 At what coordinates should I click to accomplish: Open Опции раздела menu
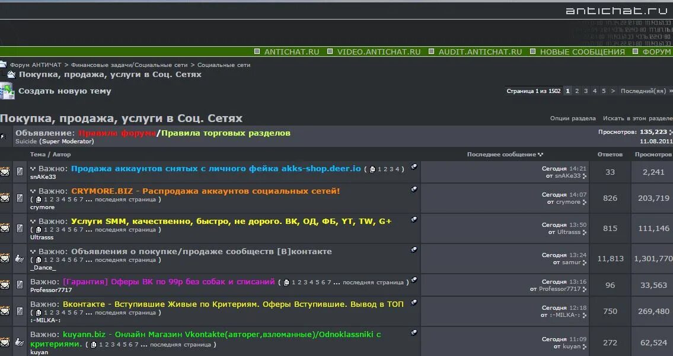pos(573,118)
